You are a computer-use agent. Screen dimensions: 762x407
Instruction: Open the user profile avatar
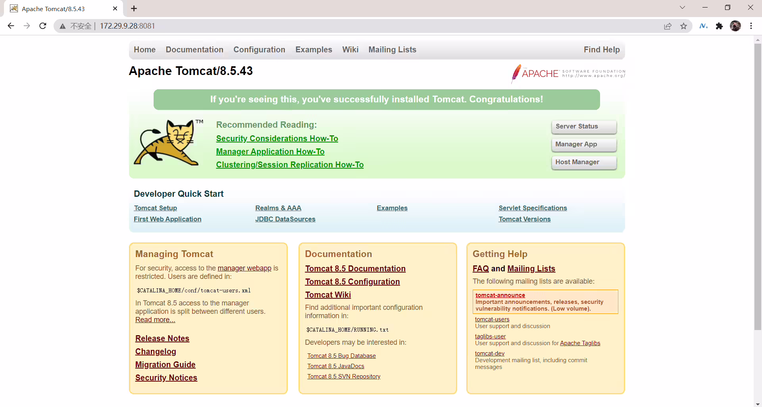point(735,26)
